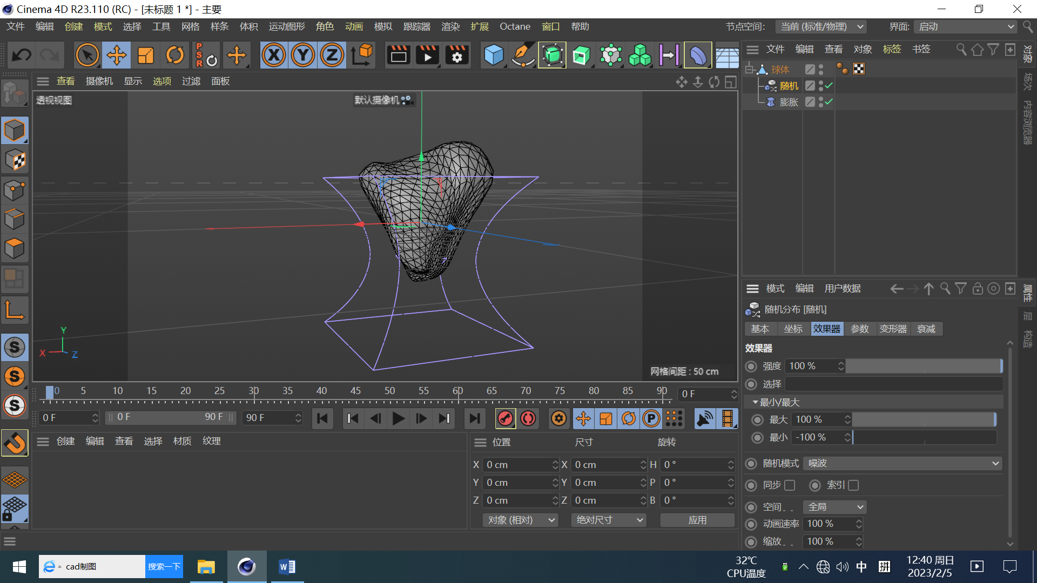Click the 强度 animation radio dot

click(x=751, y=366)
